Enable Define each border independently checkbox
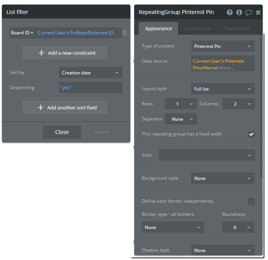 (251, 202)
